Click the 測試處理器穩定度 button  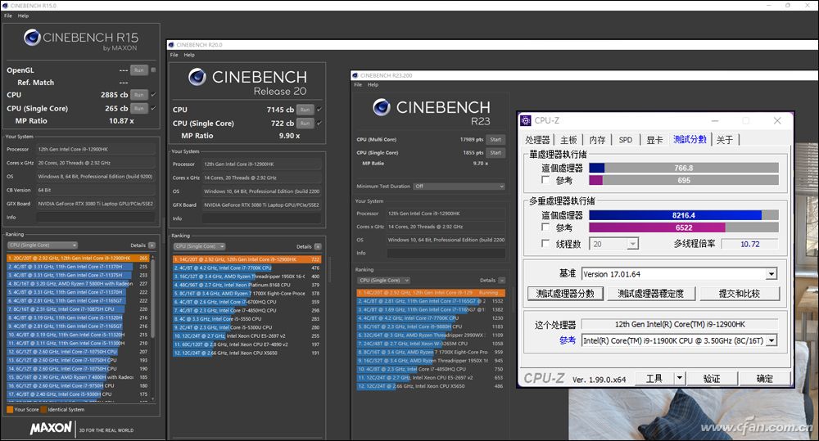651,293
